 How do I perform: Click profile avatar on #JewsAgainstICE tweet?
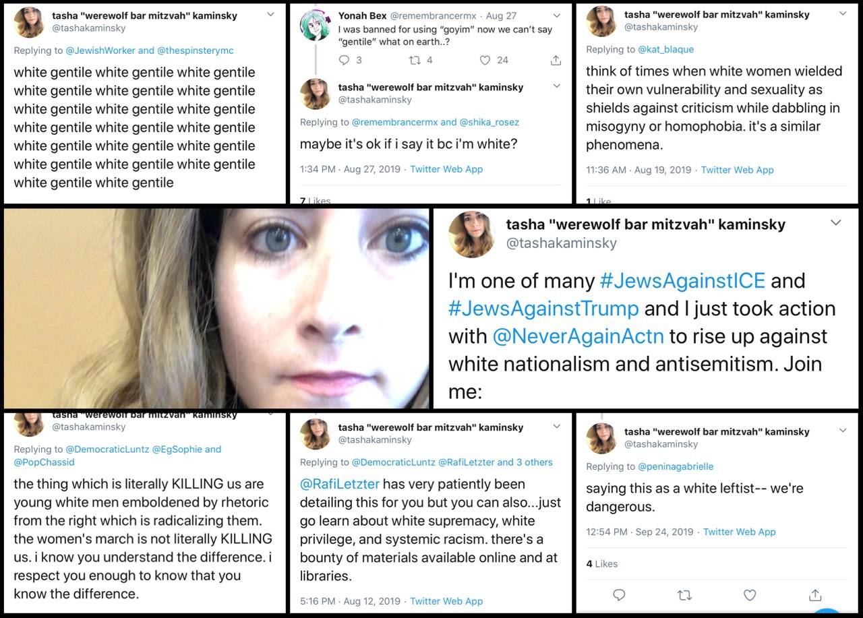[x=472, y=234]
